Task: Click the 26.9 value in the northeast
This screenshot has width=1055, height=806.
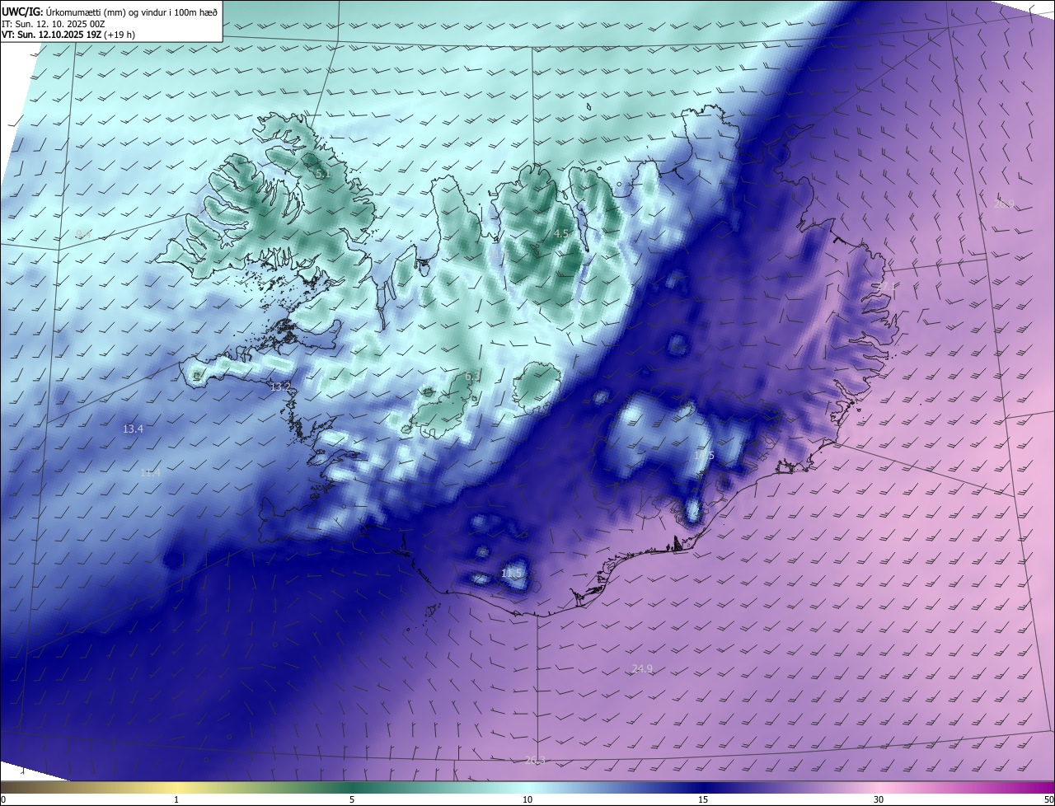Action: (1003, 204)
